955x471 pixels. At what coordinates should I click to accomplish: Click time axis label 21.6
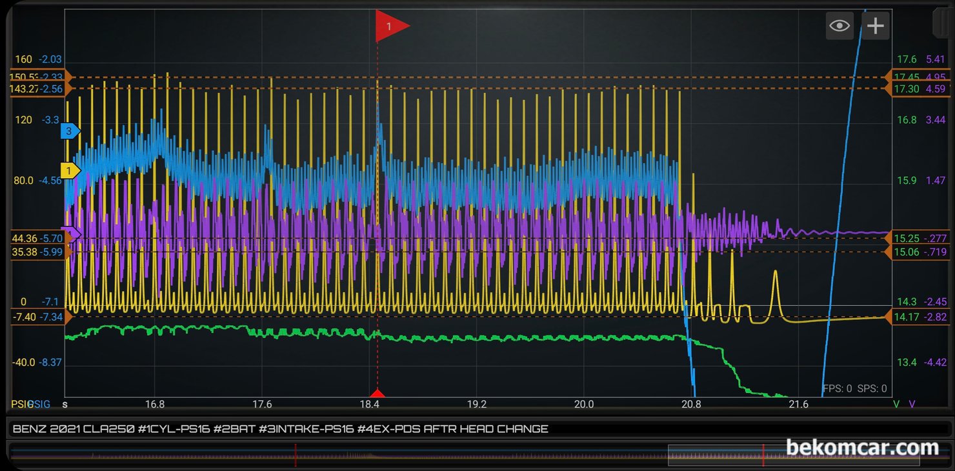[798, 405]
